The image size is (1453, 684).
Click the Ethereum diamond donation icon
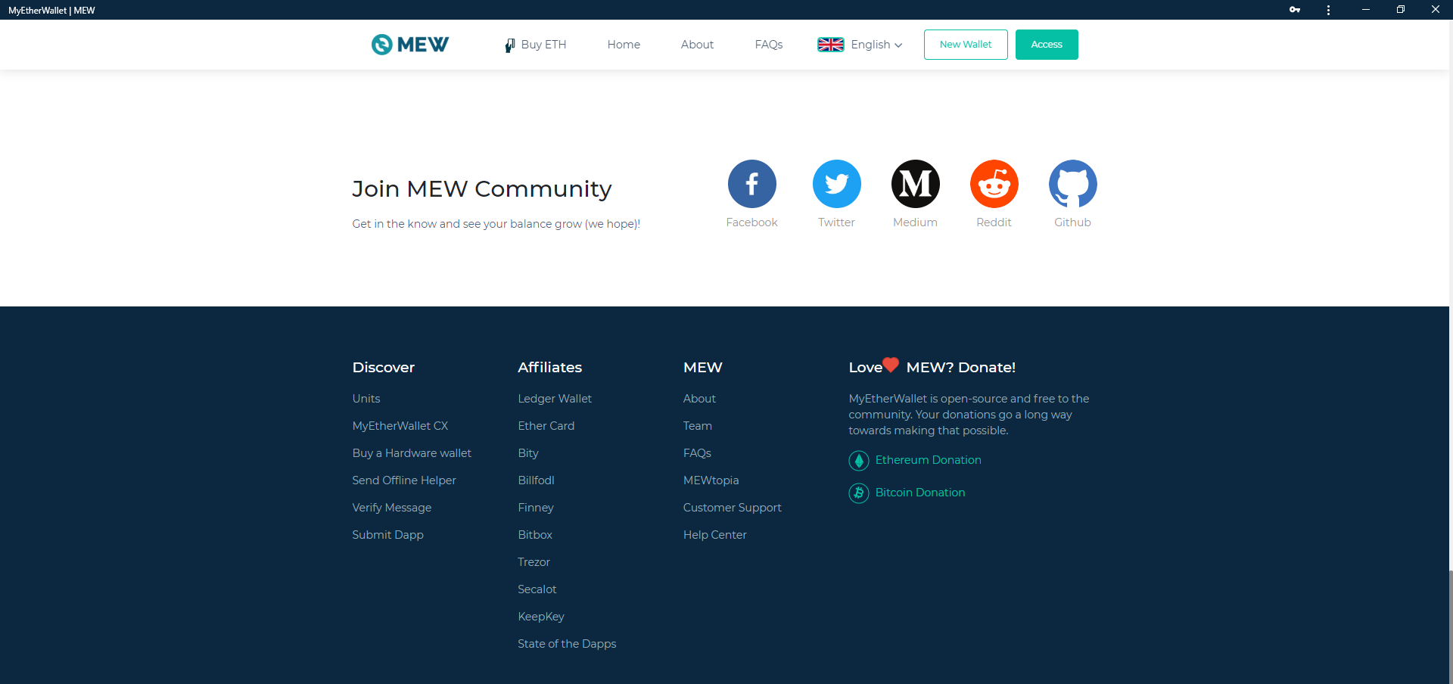(x=858, y=460)
